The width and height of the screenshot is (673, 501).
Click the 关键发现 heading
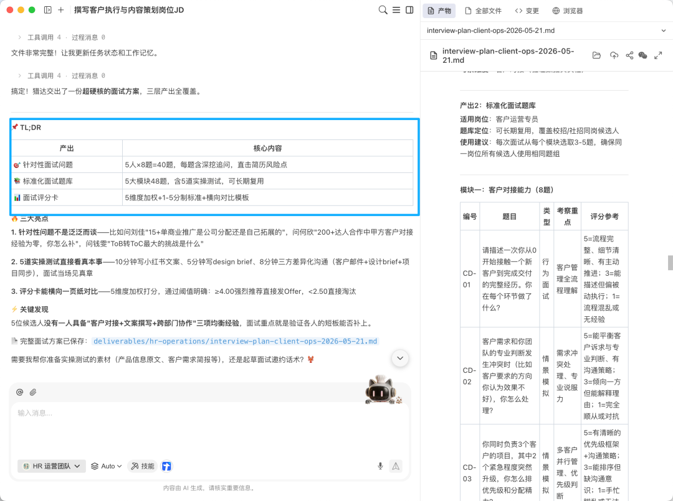point(30,309)
